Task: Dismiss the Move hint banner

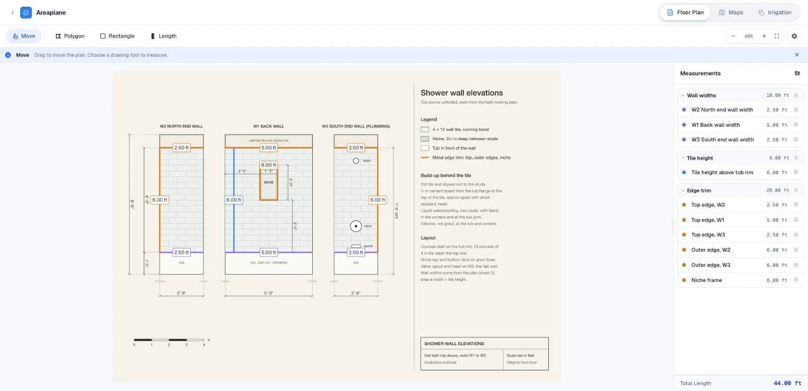Action: [x=797, y=55]
